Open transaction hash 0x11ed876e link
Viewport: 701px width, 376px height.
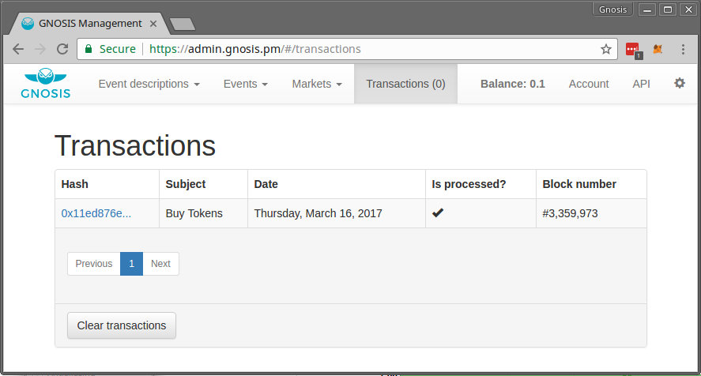tap(96, 213)
